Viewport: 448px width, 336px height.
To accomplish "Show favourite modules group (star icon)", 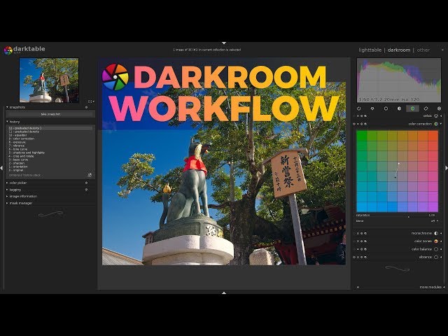I will pyautogui.click(x=372, y=108).
